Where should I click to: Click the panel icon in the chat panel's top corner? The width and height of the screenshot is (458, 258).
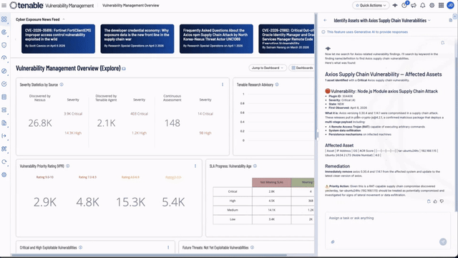pos(455,16)
